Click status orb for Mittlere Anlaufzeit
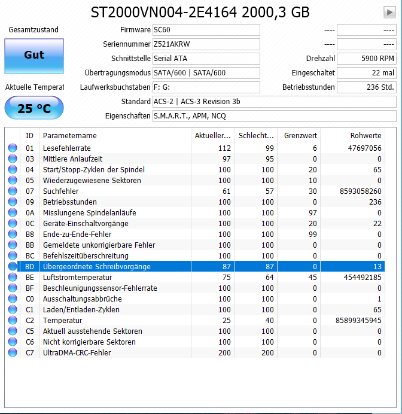The height and width of the screenshot is (414, 402). (13, 159)
